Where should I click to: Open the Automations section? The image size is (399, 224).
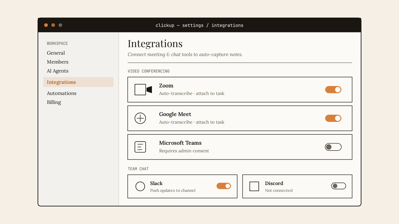62,93
